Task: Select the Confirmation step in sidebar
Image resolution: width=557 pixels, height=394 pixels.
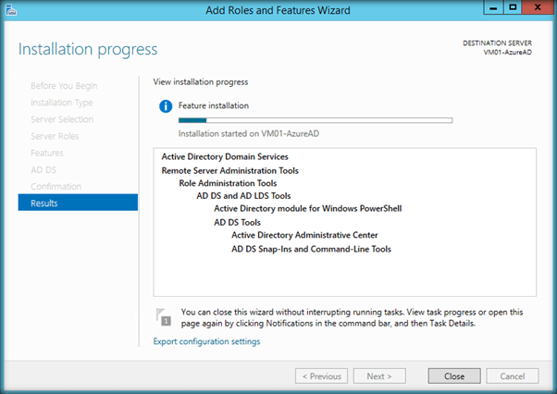Action: tap(56, 187)
